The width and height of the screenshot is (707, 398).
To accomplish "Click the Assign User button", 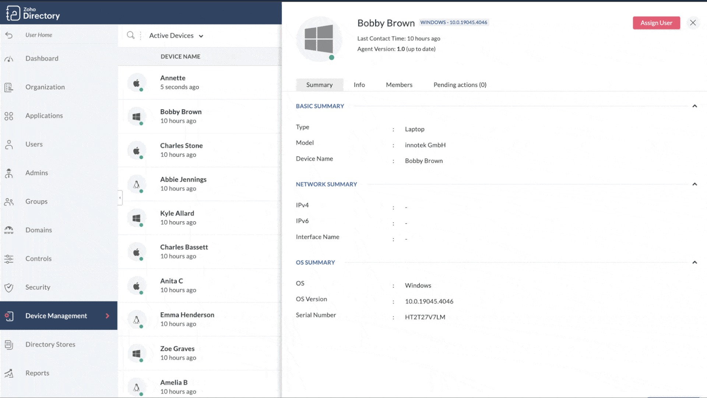I will (x=657, y=23).
